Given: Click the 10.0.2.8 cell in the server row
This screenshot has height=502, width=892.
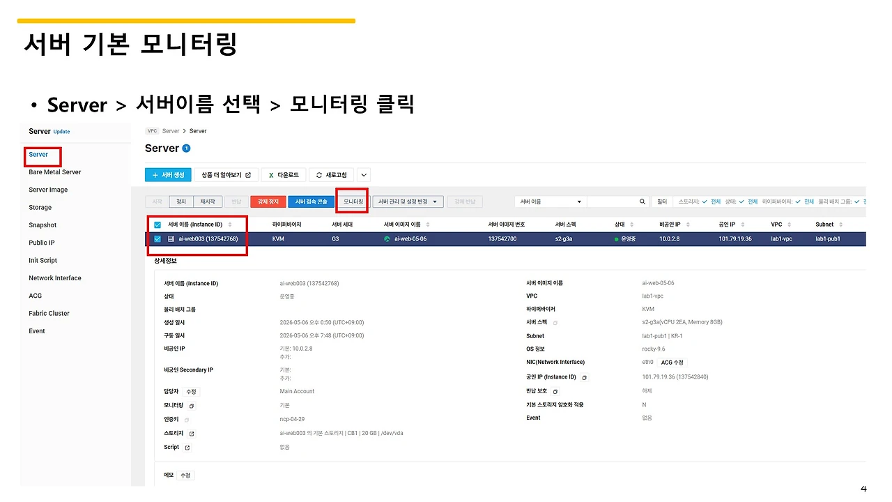Looking at the screenshot, I should [x=670, y=239].
